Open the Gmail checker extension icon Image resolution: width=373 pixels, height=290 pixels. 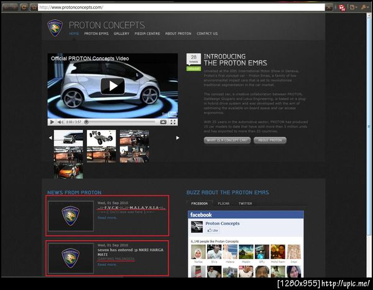click(342, 7)
